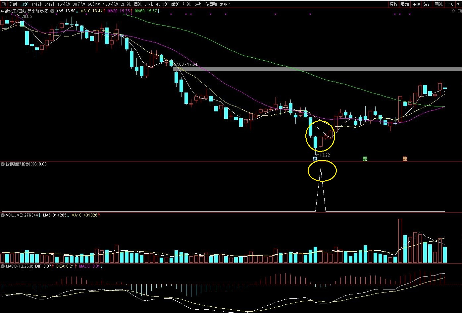Switch to 15分钟 period

pyautogui.click(x=64, y=4)
